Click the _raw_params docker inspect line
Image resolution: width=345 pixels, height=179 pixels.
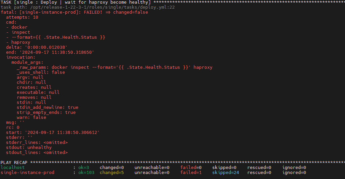tap(114, 67)
